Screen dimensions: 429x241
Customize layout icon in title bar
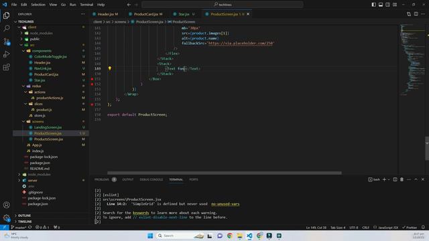(x=395, y=5)
